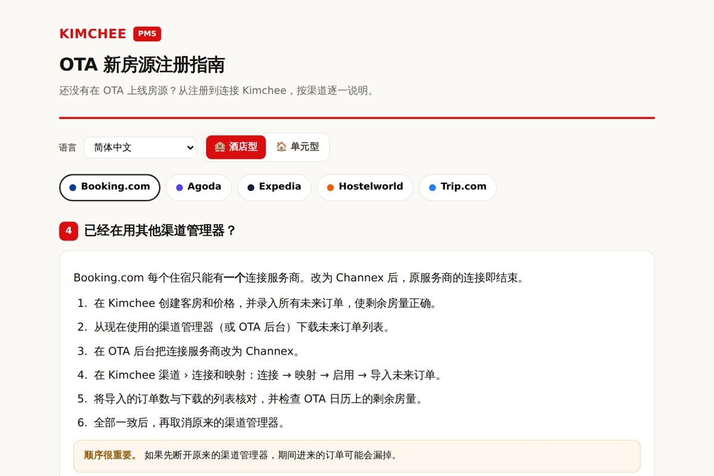Click the 顺序很重要 warning note
This screenshot has height=476, width=714.
click(357, 456)
